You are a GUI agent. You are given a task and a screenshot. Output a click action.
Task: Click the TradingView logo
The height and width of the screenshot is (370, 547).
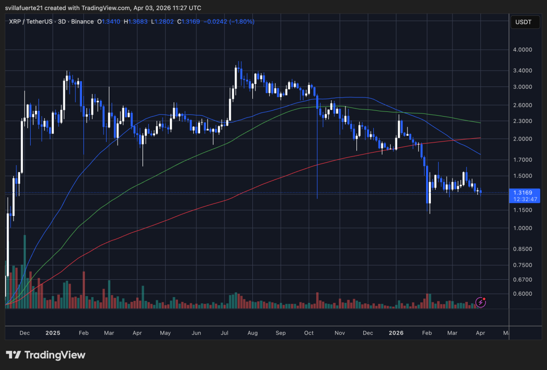(46, 355)
